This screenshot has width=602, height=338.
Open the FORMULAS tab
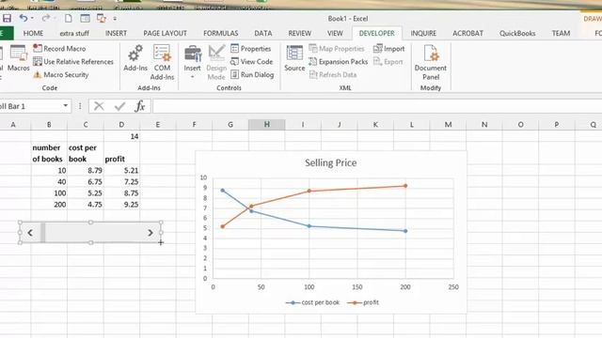pyautogui.click(x=221, y=34)
